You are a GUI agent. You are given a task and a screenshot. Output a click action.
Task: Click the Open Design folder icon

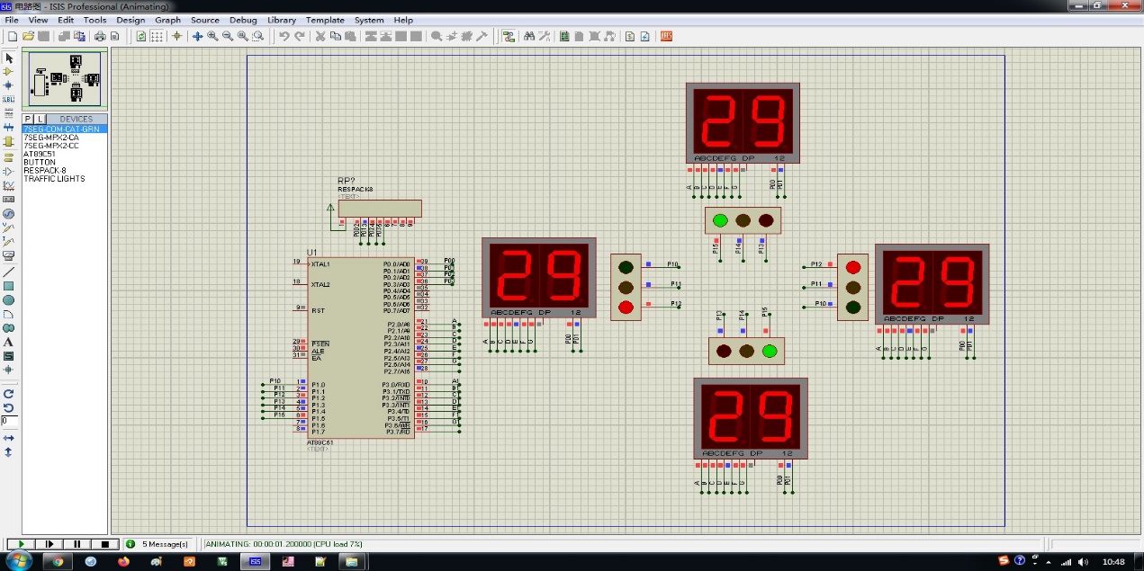28,36
